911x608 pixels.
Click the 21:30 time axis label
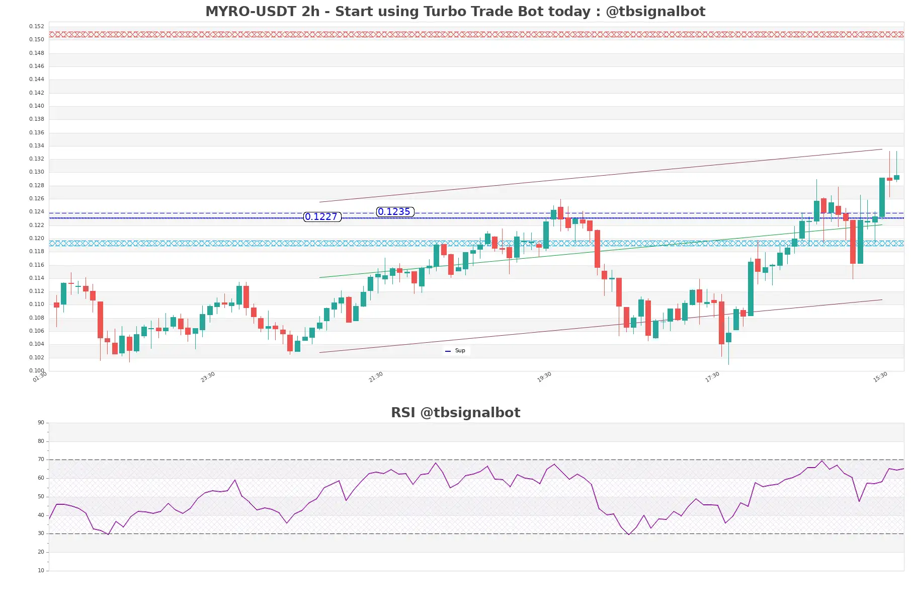coord(376,377)
